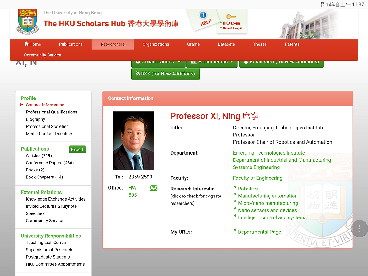Click Micro/nano manufacturing research interest

[268, 203]
